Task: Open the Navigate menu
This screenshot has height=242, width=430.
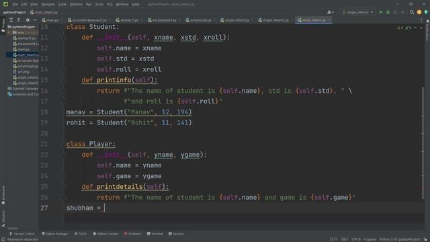Action: [48, 5]
